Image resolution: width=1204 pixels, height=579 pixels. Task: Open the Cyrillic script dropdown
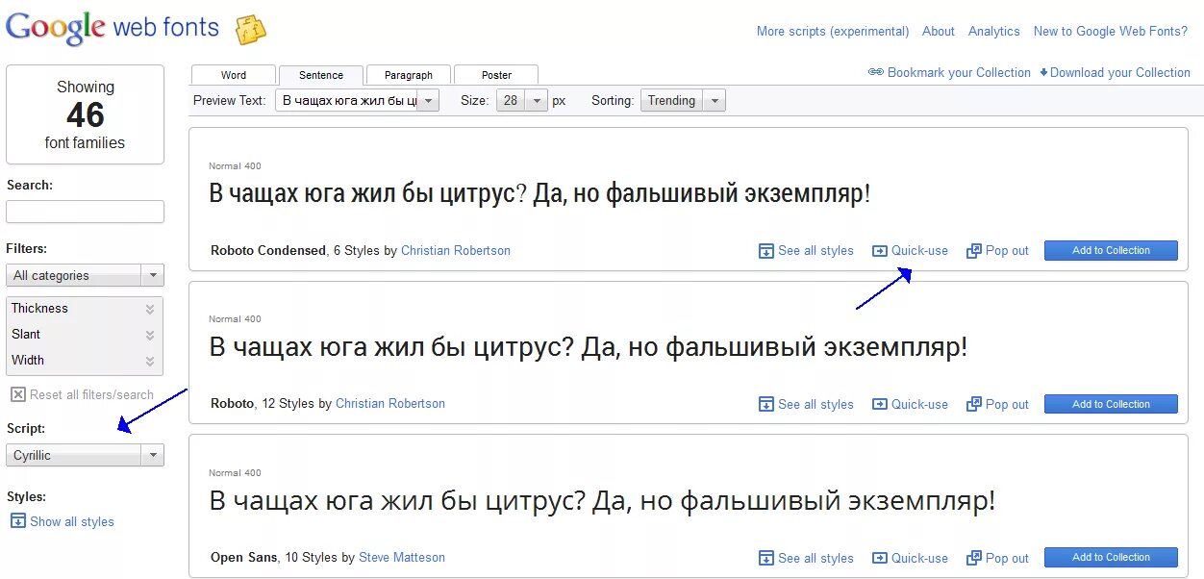click(x=86, y=455)
